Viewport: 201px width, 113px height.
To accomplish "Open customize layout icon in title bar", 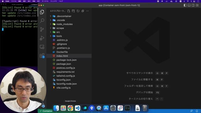I will click(x=197, y=5).
